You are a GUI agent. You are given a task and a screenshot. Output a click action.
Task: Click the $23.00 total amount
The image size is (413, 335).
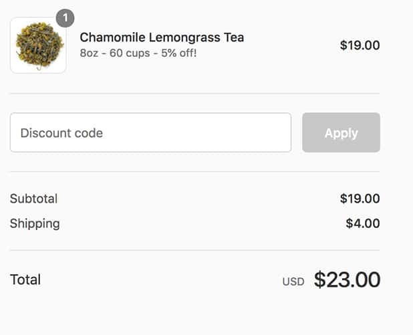(x=347, y=280)
